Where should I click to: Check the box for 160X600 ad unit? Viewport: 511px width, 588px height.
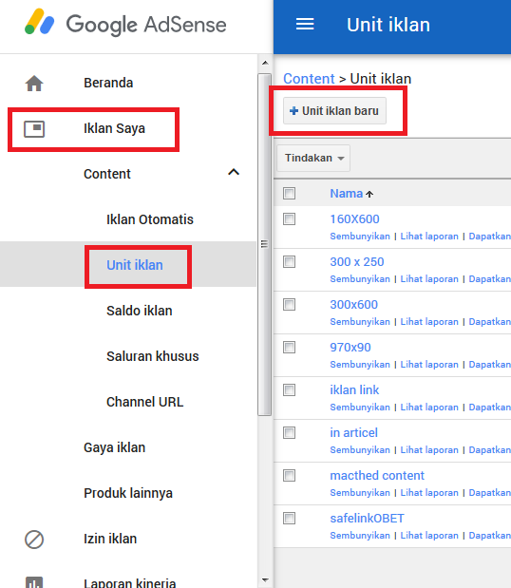tap(289, 218)
